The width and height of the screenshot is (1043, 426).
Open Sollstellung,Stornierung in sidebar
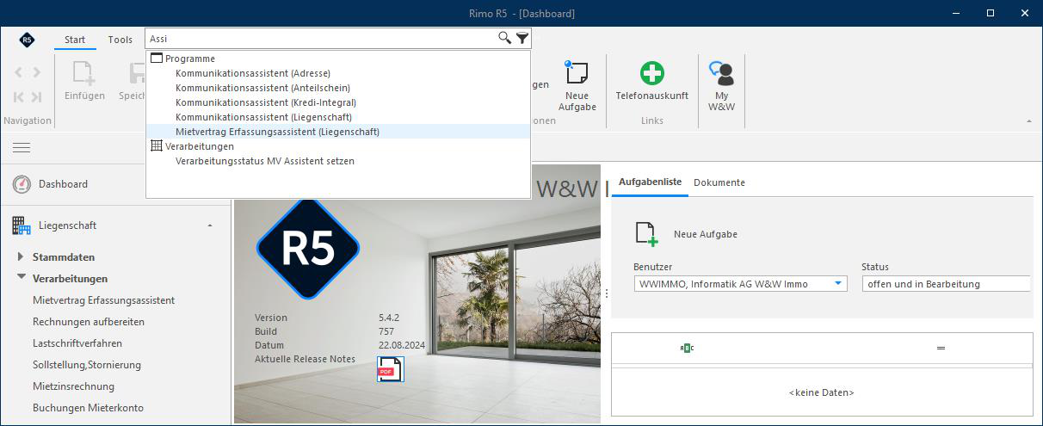[x=87, y=365]
